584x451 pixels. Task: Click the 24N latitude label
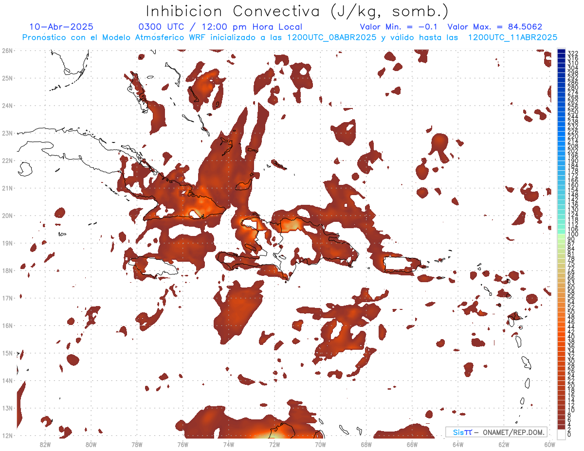point(7,106)
